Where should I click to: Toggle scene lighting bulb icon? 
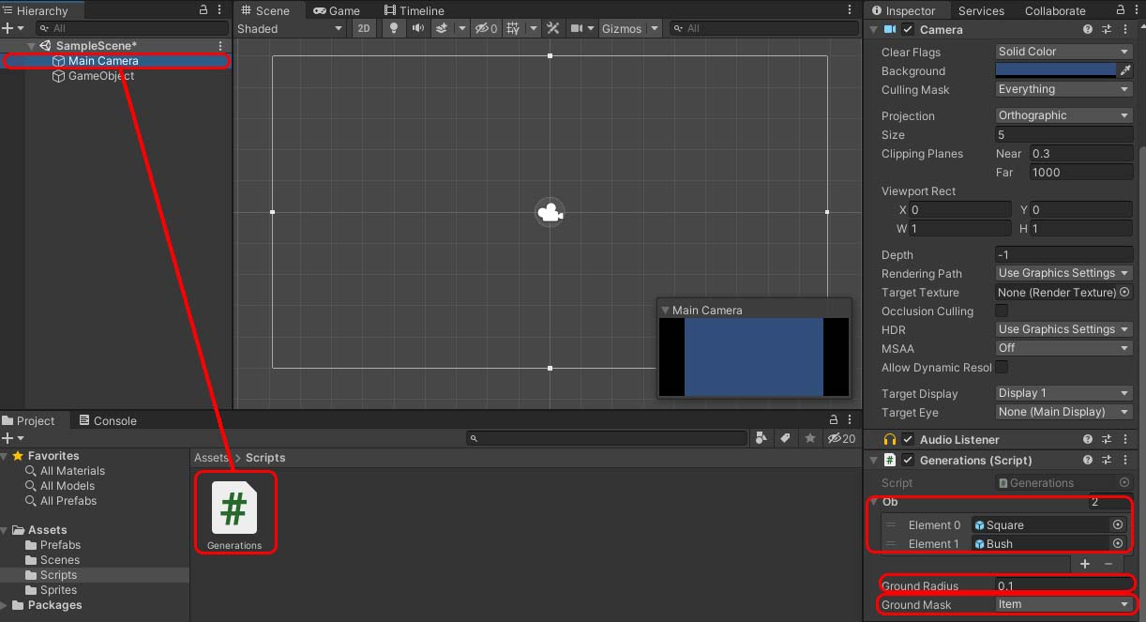pyautogui.click(x=394, y=28)
